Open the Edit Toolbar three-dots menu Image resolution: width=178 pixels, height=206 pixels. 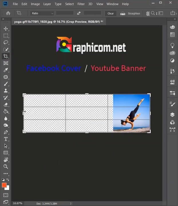point(6,174)
